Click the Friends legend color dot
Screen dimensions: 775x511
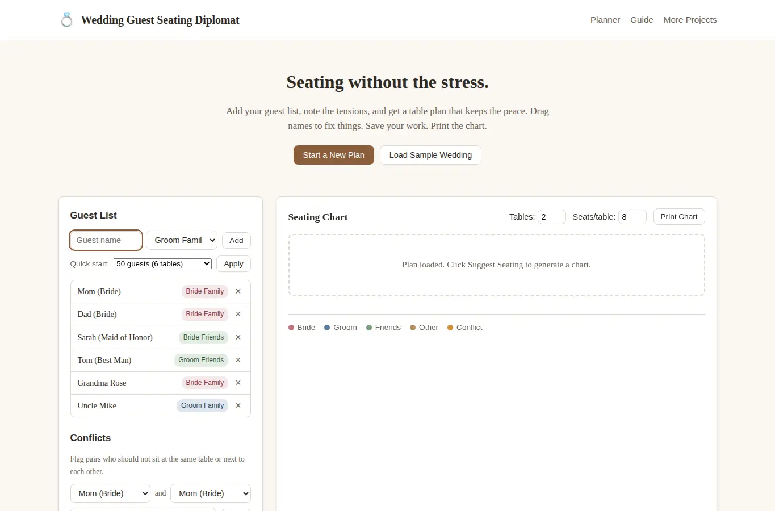(369, 328)
